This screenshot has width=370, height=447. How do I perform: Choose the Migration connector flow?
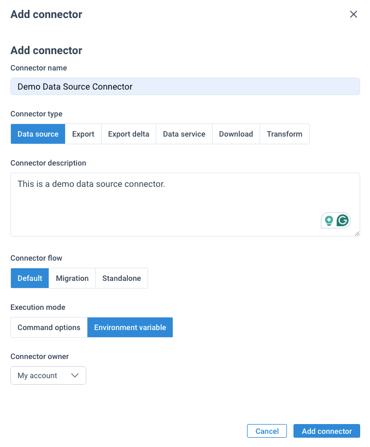(x=72, y=278)
